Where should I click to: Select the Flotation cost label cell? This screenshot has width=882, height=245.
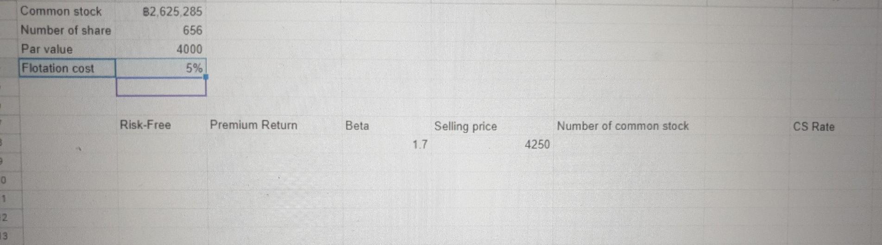[58, 69]
